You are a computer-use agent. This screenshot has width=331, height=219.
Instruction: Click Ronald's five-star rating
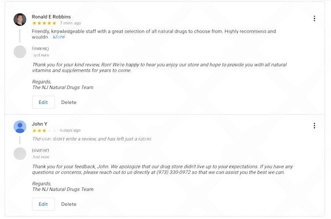44,23
